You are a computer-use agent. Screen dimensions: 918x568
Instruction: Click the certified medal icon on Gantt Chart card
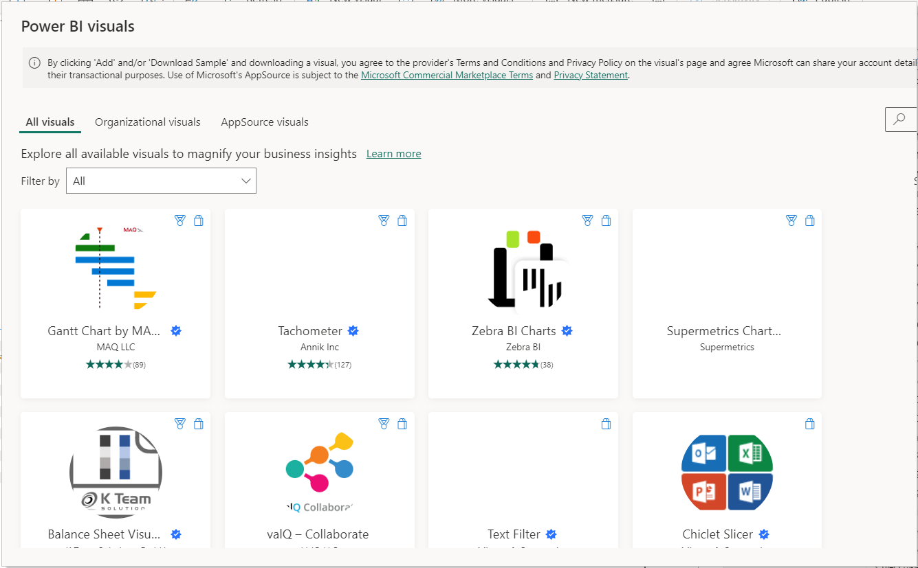tap(180, 220)
